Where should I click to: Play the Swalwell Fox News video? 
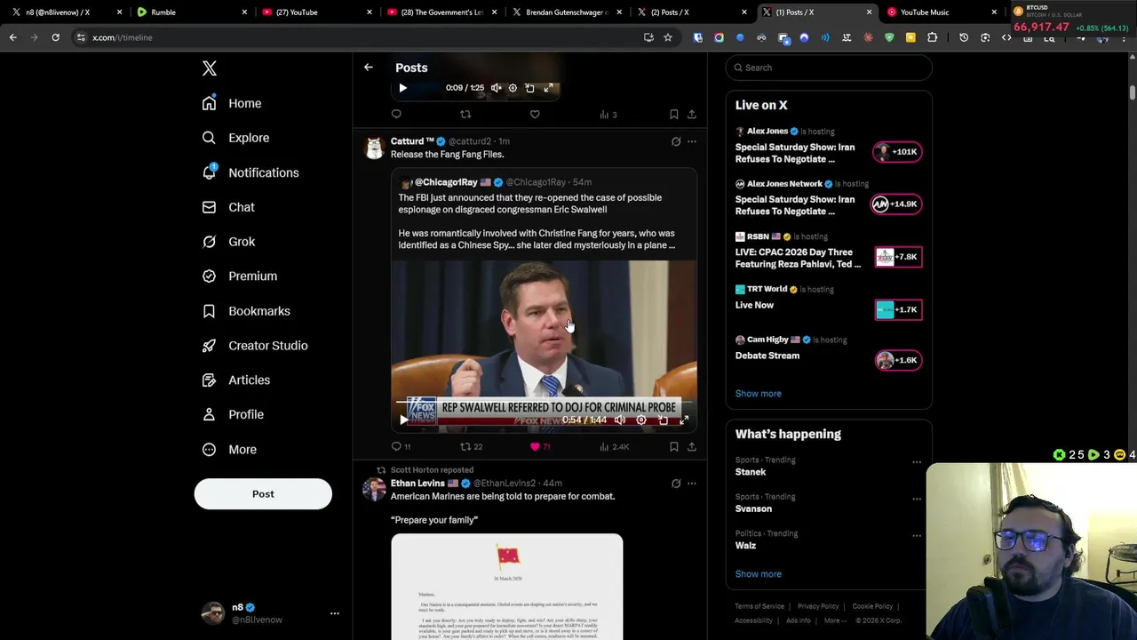(404, 420)
